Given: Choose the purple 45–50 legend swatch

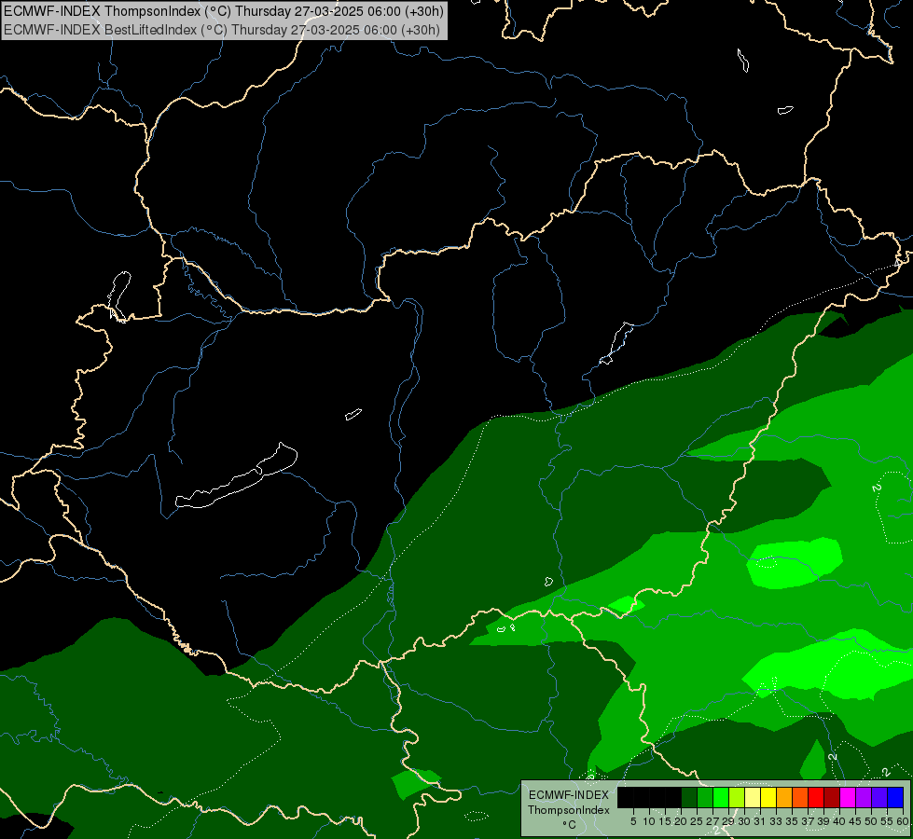Looking at the screenshot, I should (x=864, y=797).
